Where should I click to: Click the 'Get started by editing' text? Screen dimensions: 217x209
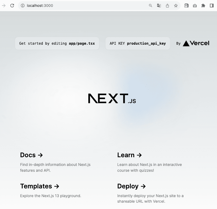(43, 43)
